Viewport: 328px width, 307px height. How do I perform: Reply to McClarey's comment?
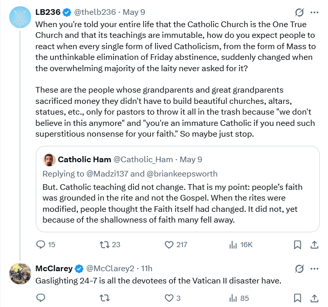[x=40, y=298]
